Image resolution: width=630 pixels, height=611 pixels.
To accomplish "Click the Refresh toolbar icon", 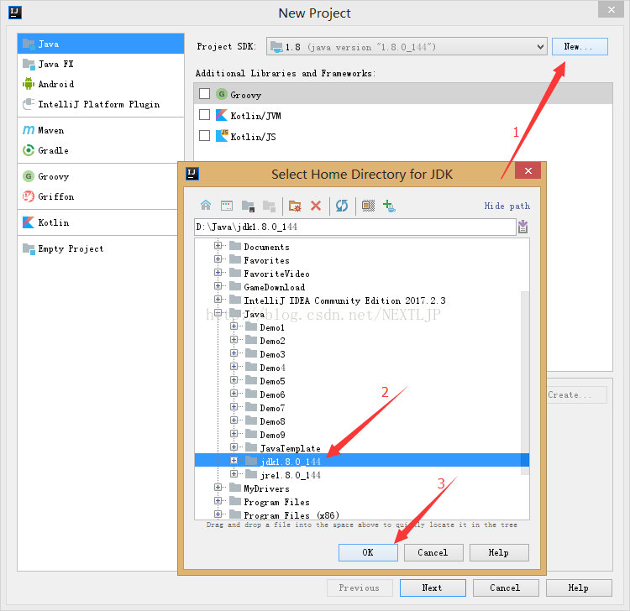I will point(342,206).
